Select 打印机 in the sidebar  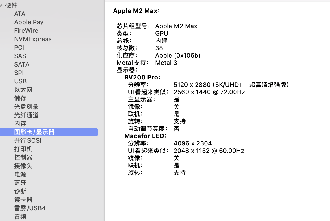(23, 149)
